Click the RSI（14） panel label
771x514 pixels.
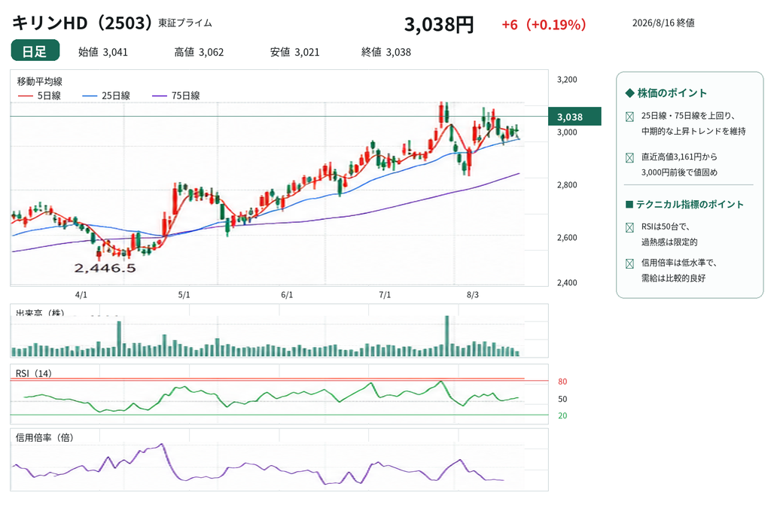[x=33, y=373]
